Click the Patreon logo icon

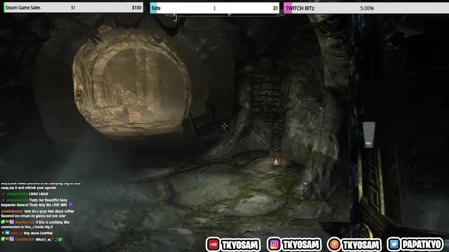click(334, 245)
